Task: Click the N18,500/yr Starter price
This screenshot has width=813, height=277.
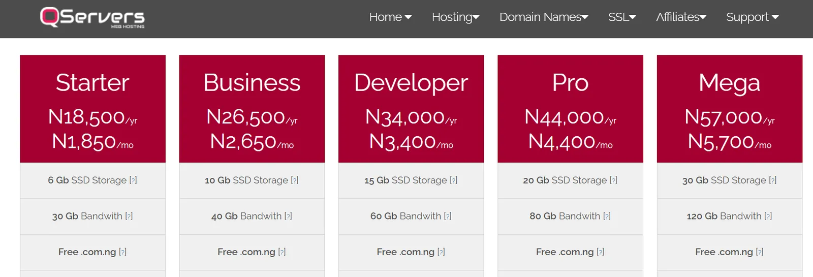Action: click(x=92, y=117)
